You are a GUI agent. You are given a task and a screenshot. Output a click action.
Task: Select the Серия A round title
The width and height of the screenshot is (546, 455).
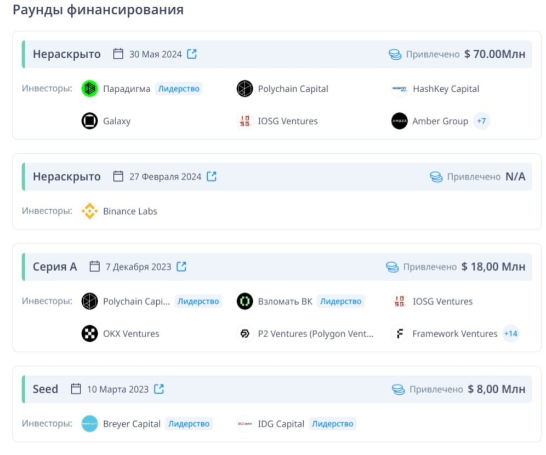coord(55,267)
